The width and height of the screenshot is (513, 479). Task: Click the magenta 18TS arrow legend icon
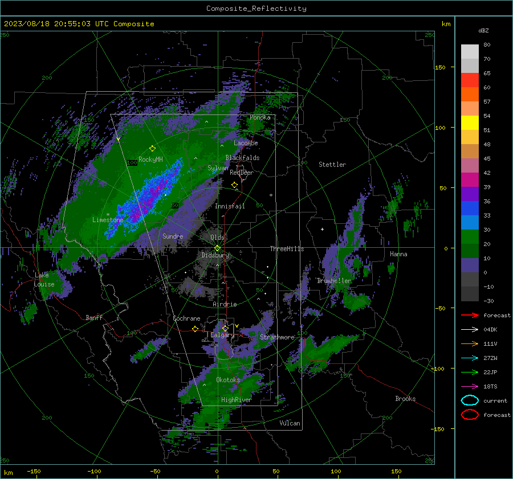coord(470,387)
